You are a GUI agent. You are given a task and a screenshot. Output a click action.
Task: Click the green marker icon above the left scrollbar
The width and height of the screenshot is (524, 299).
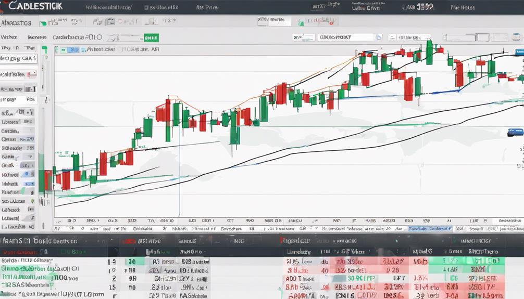(x=44, y=50)
